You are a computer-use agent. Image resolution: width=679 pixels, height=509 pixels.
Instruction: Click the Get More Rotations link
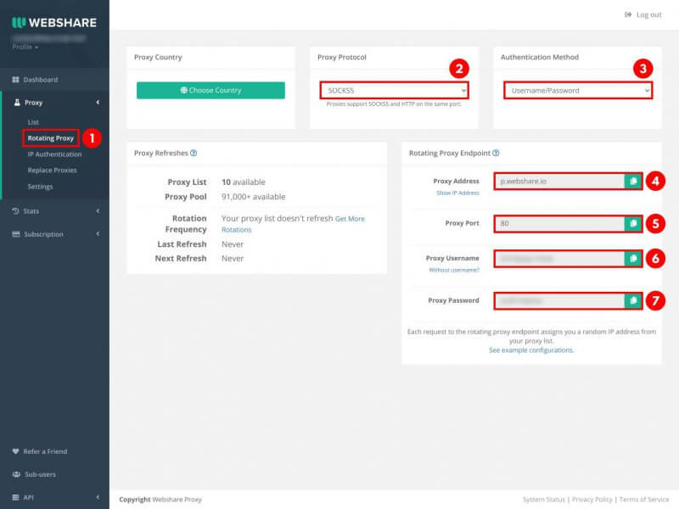click(293, 224)
